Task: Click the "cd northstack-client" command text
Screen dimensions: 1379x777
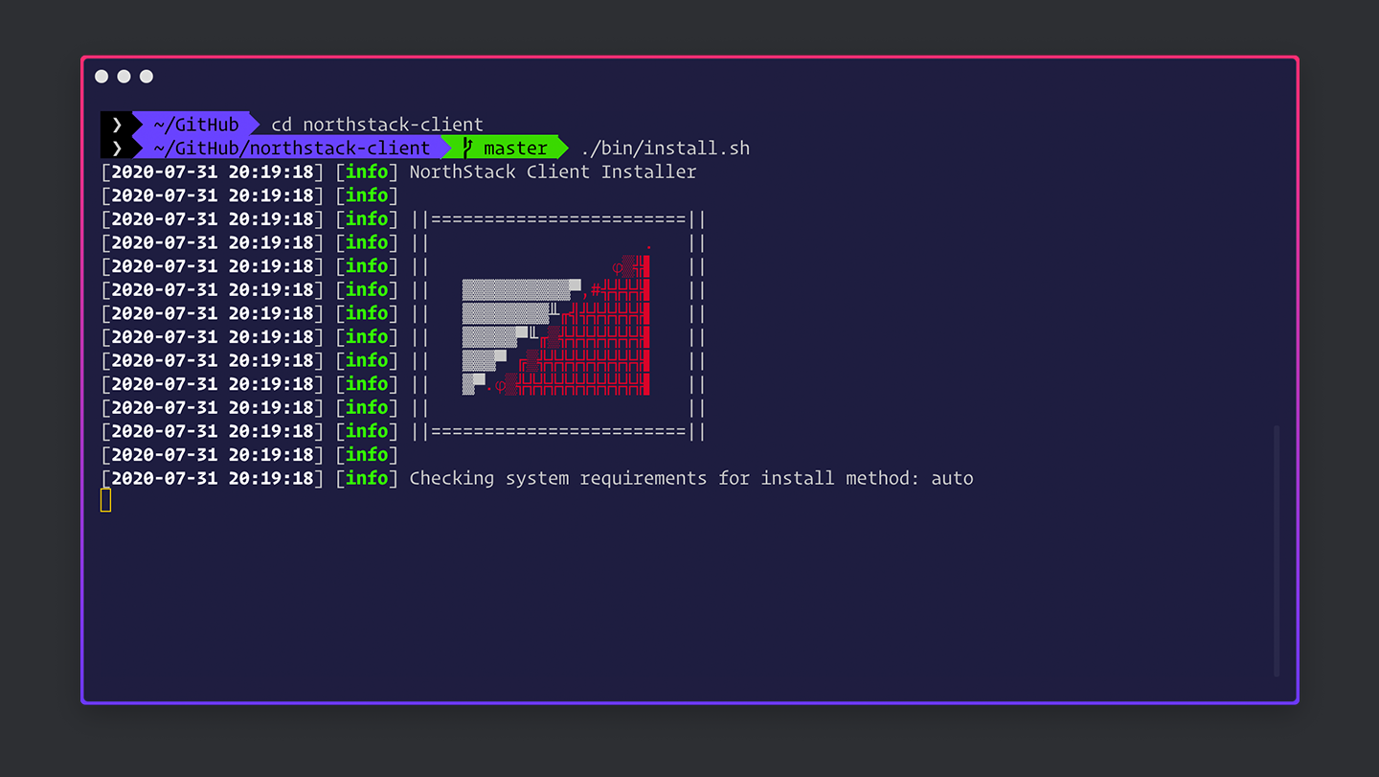Action: tap(377, 125)
